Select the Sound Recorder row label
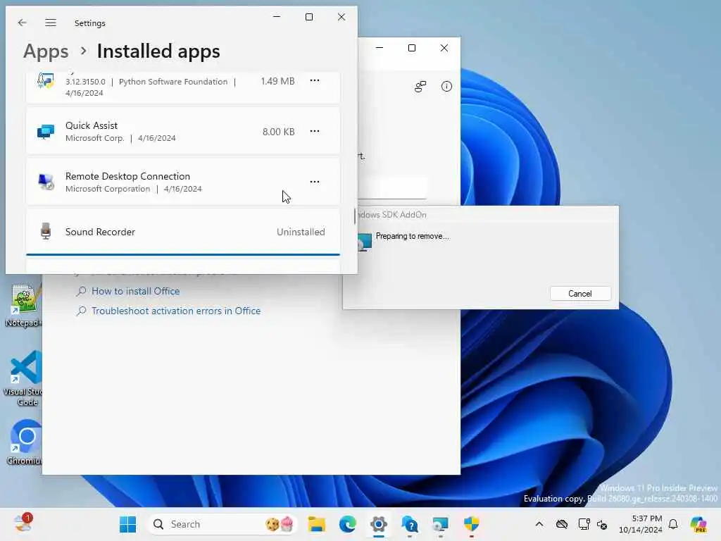The width and height of the screenshot is (721, 541). [100, 232]
